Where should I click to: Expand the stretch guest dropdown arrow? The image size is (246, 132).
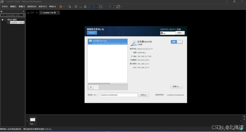121,7
